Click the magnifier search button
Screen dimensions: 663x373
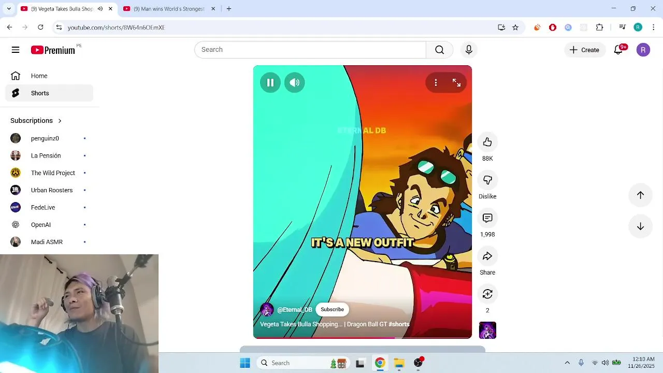pyautogui.click(x=439, y=50)
